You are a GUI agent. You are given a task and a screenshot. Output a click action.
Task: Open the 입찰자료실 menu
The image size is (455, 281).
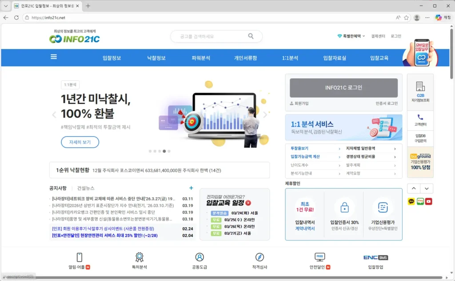coord(335,58)
